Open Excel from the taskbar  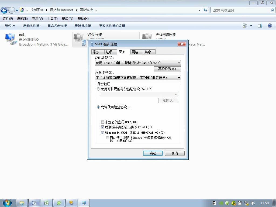tap(46, 203)
